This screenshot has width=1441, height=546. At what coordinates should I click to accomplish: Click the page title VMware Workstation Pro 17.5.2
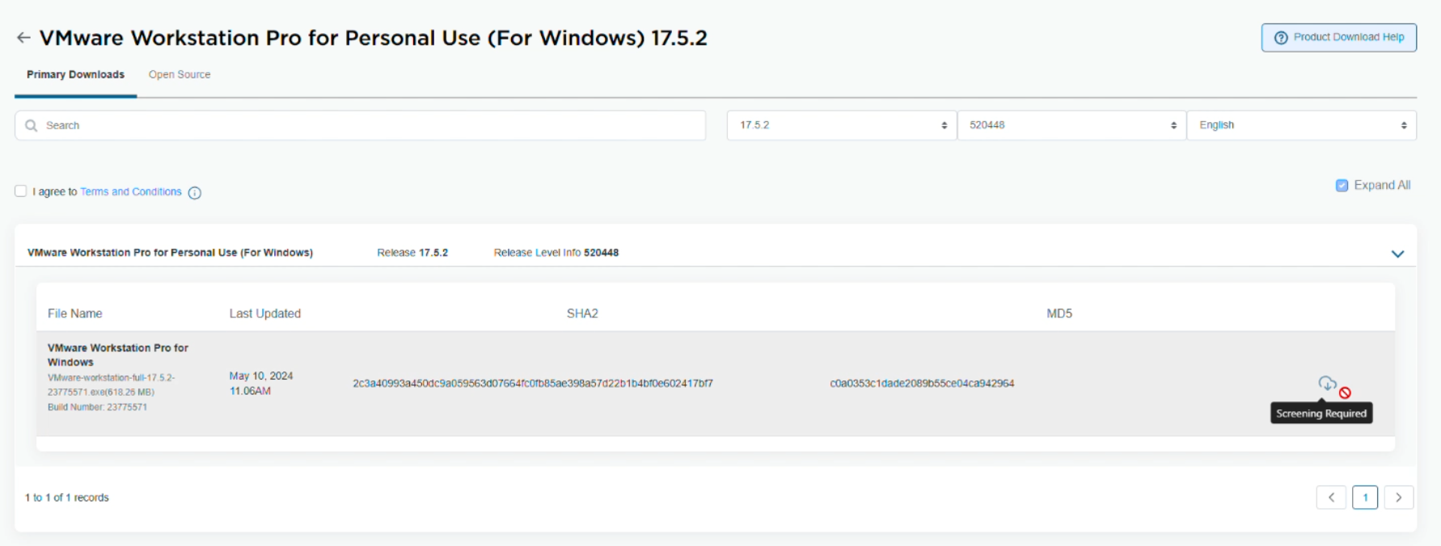[374, 38]
